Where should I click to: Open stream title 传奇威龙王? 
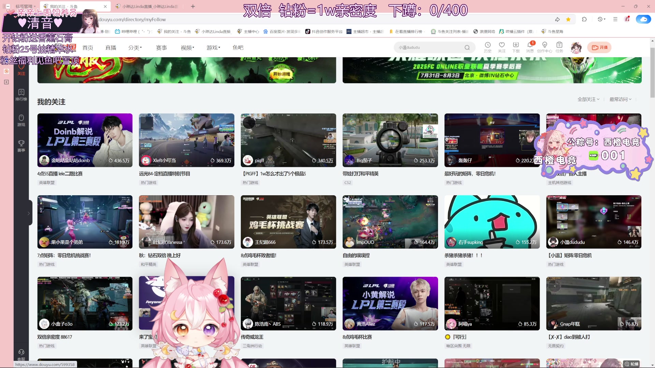point(252,337)
